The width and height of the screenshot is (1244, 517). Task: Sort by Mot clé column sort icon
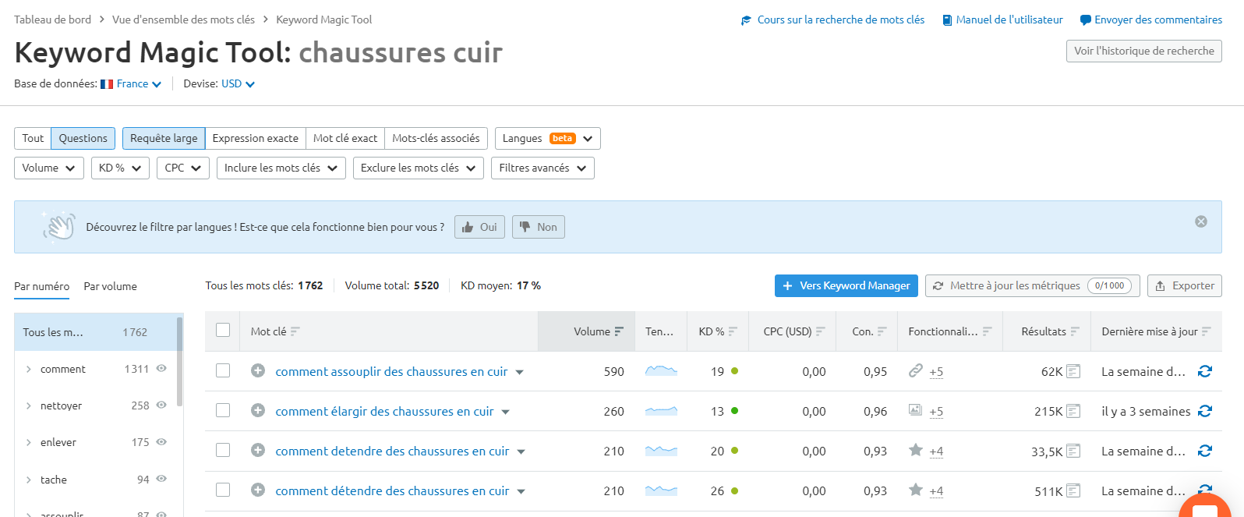pyautogui.click(x=295, y=331)
